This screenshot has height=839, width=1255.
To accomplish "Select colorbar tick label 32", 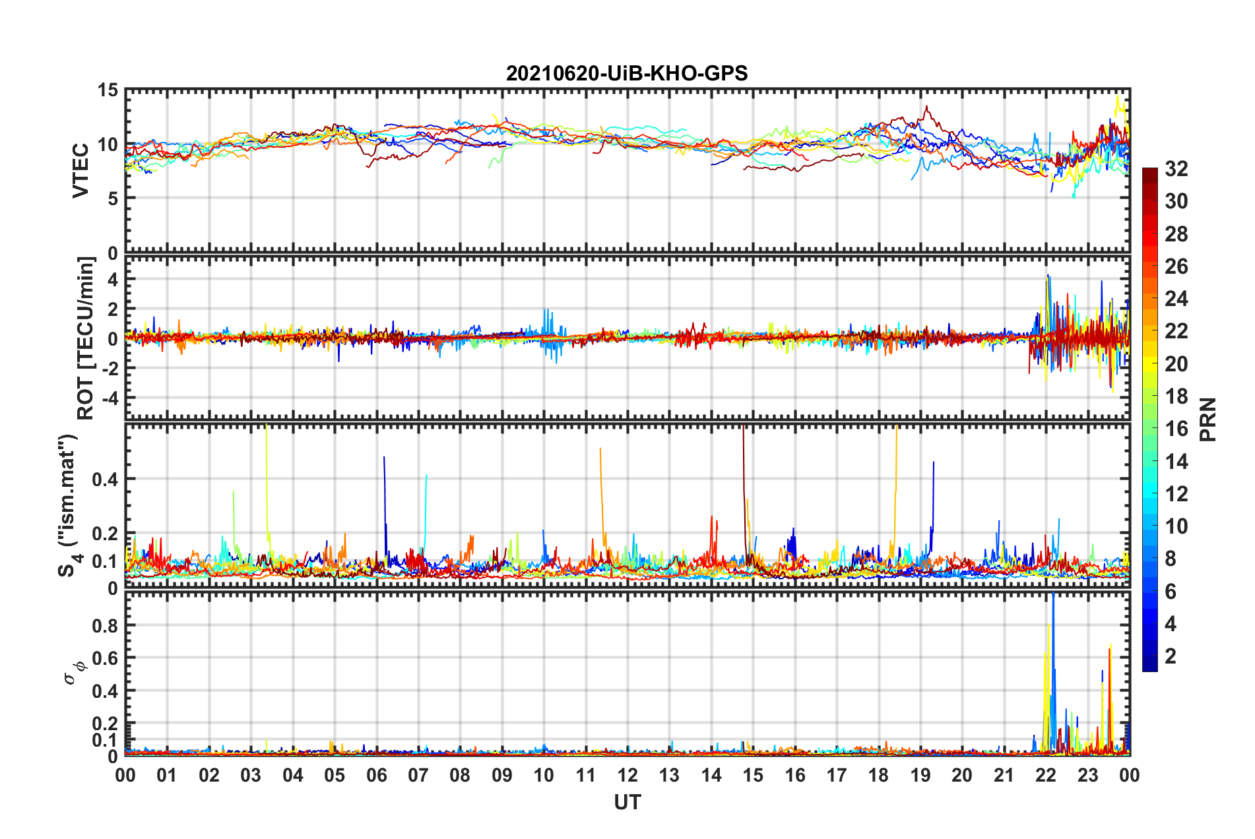I will pyautogui.click(x=1176, y=169).
